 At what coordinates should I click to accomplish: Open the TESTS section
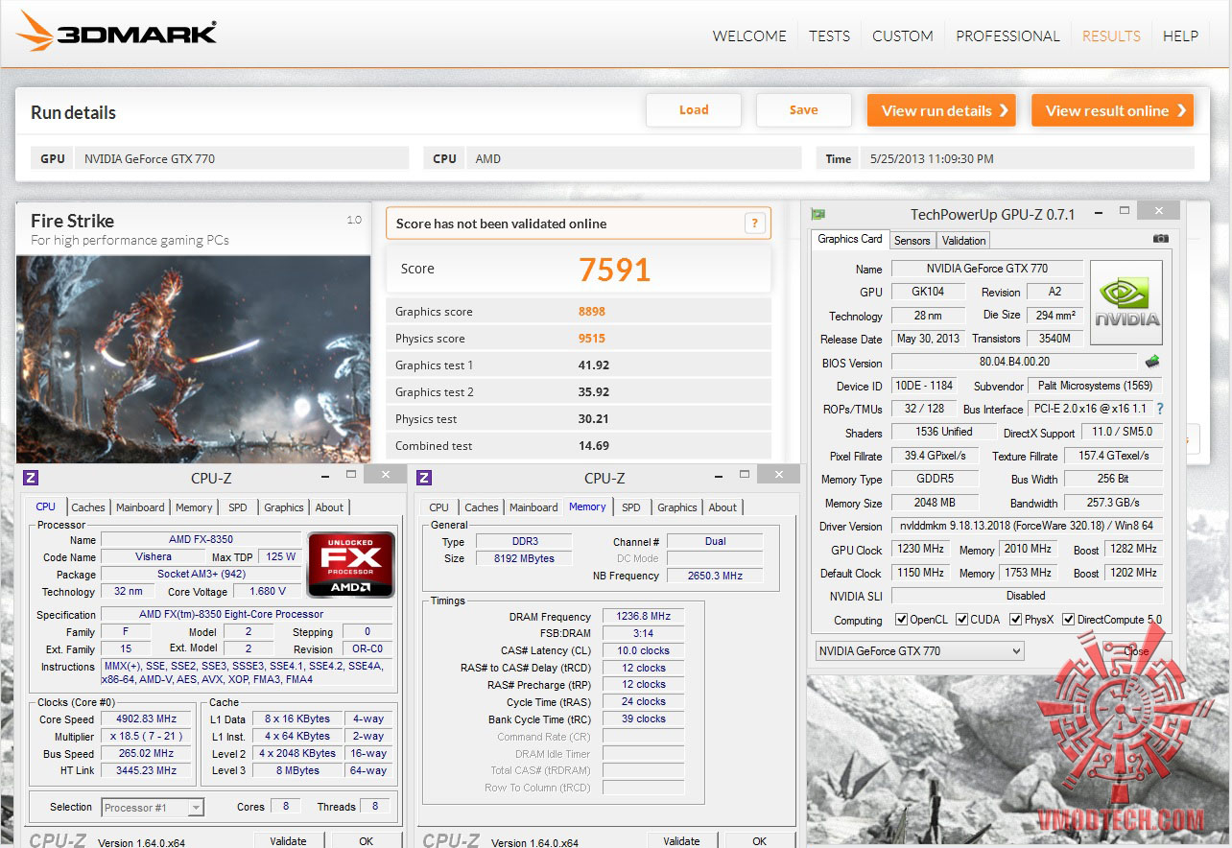(829, 36)
